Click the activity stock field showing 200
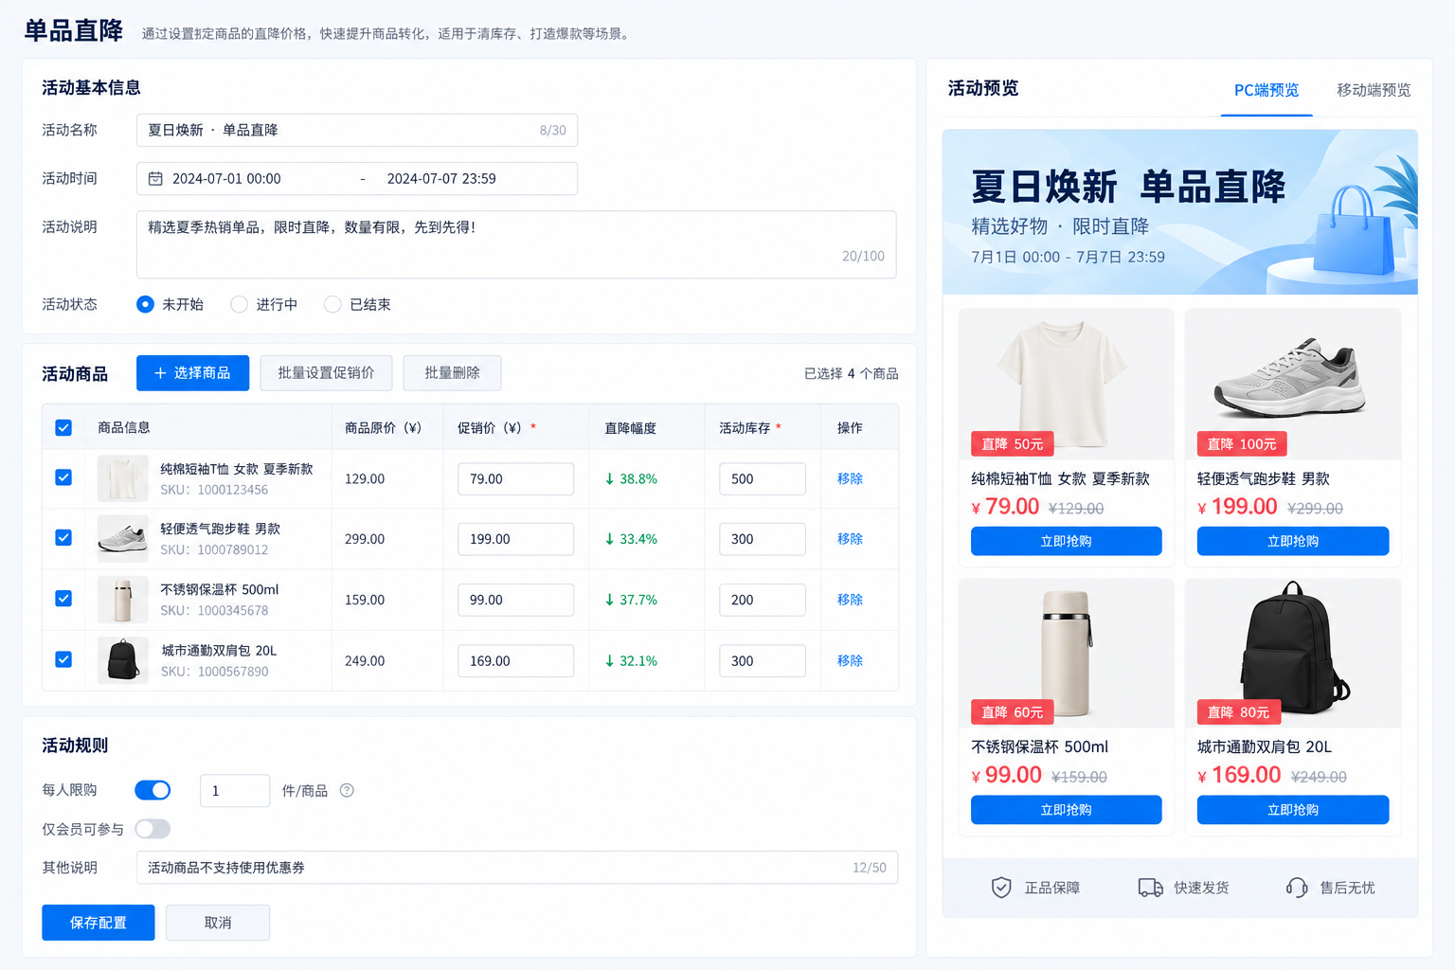The height and width of the screenshot is (970, 1455). 763,600
